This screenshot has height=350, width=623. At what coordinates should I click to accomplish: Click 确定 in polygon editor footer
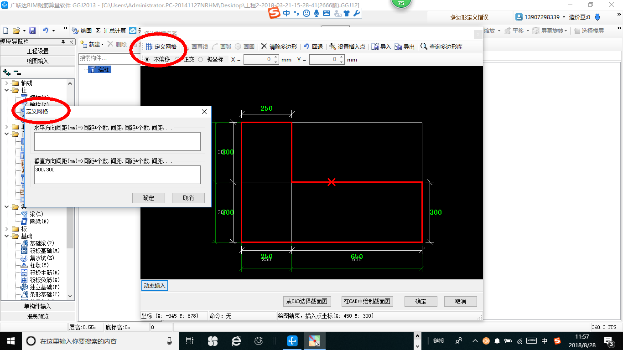pos(421,301)
